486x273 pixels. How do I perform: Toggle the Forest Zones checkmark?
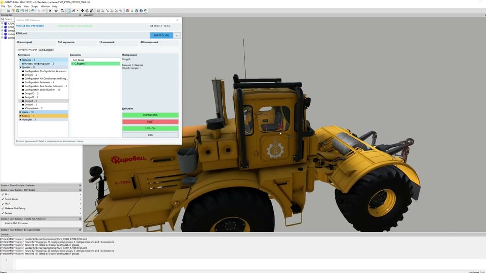click(x=2, y=199)
